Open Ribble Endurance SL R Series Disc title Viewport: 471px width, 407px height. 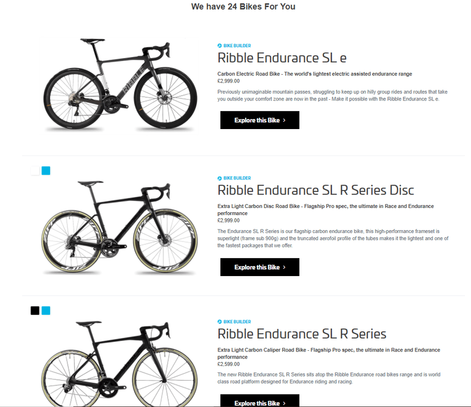tap(316, 190)
